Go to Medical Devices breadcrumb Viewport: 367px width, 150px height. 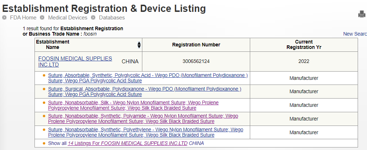[68, 18]
